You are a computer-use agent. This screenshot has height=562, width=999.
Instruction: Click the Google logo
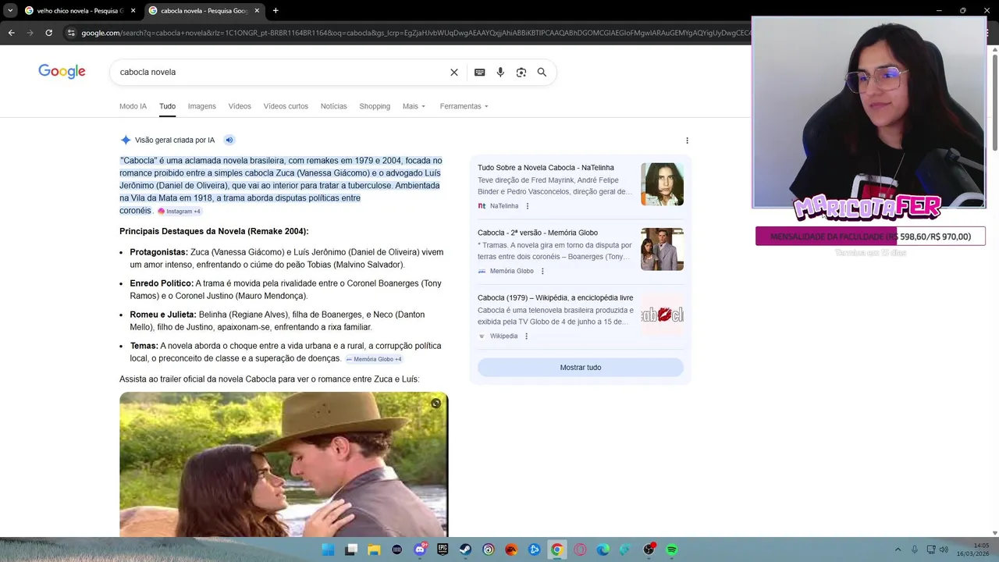pos(62,72)
